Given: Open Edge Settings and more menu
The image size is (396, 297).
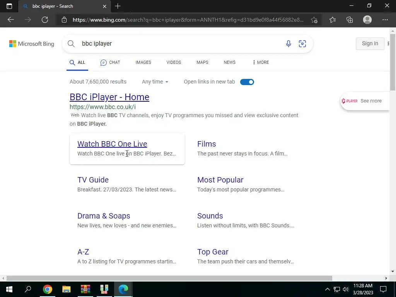Looking at the screenshot, I should tap(385, 20).
